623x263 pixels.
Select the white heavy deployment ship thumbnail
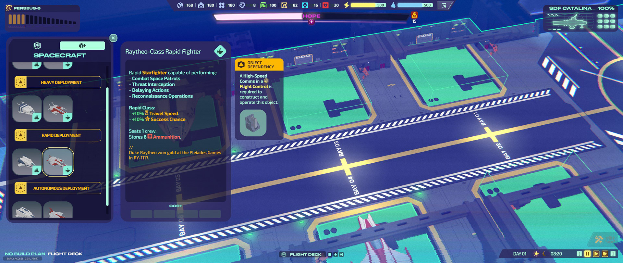coord(27,109)
